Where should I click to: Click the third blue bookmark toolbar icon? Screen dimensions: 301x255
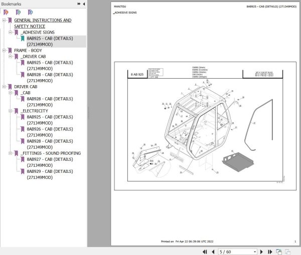(30, 13)
